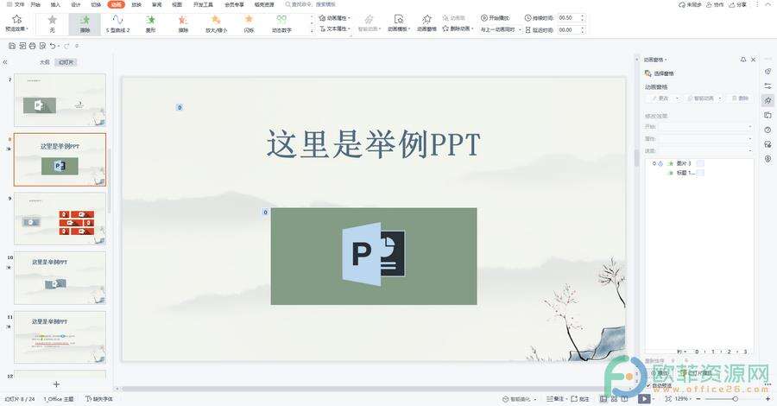
Task: Open the 动画模板 animation template button
Action: point(398,23)
